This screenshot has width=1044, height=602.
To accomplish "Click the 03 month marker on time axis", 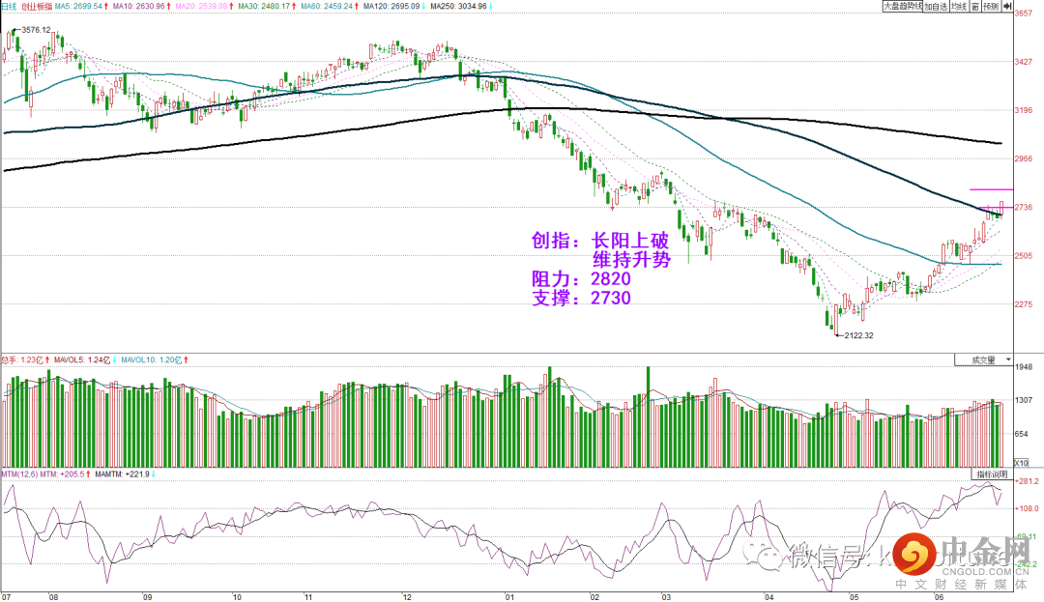I will click(666, 597).
